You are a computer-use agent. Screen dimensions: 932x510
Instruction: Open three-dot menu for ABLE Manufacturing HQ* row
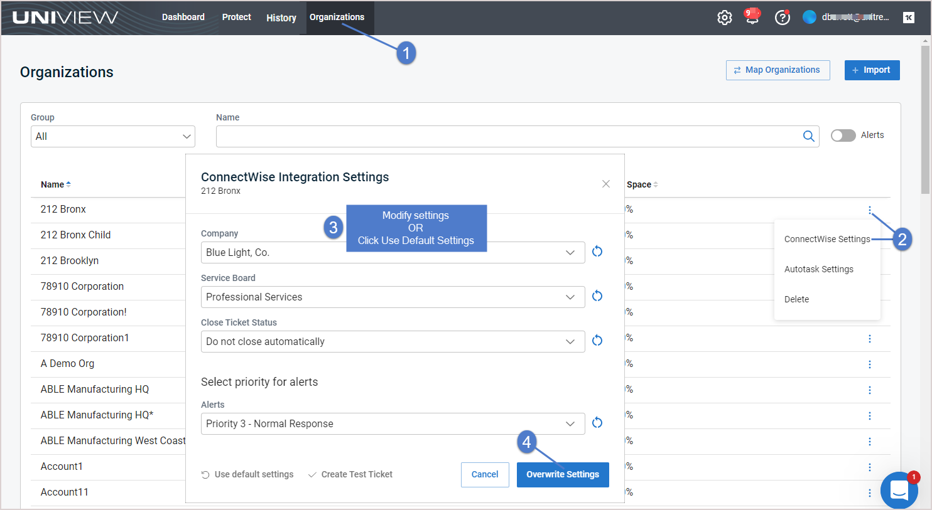tap(870, 416)
